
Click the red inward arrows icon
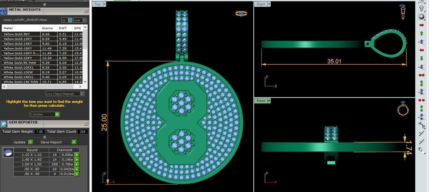click(x=422, y=100)
